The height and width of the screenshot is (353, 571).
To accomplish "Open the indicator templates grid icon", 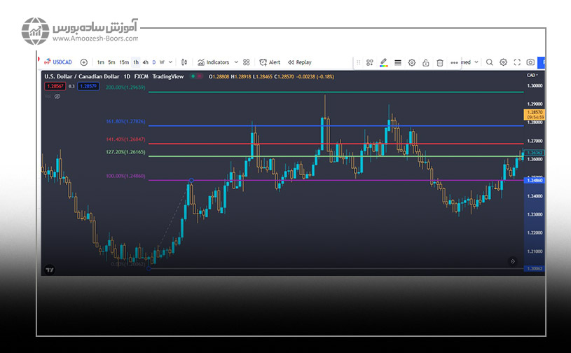I will click(x=247, y=62).
